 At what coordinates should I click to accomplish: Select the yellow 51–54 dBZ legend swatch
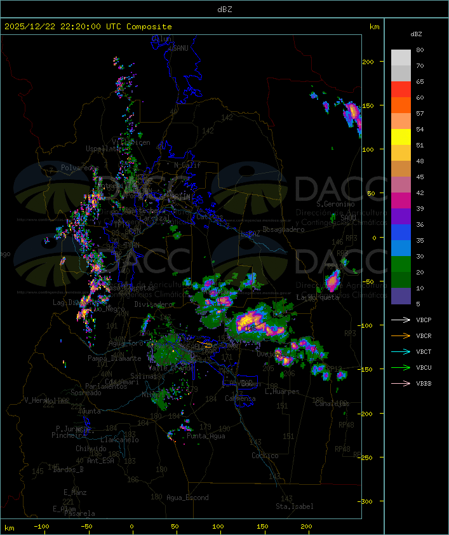coord(401,137)
